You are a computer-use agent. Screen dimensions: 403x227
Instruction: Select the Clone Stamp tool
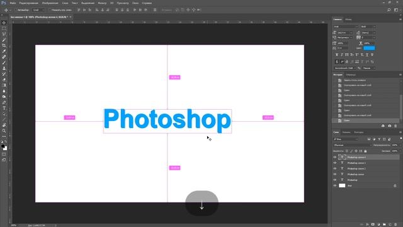click(x=4, y=68)
